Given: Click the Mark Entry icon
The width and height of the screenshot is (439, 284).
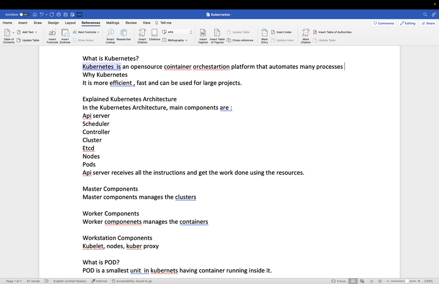Looking at the screenshot, I should (264, 33).
